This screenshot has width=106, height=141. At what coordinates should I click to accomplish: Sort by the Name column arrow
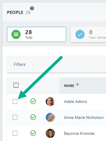[x=77, y=85]
